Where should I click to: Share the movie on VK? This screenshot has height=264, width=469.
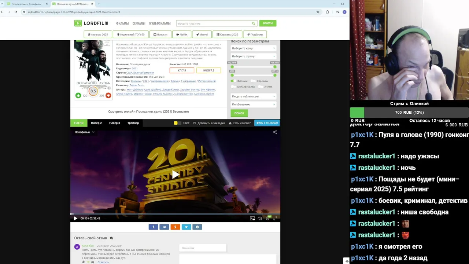click(x=164, y=227)
